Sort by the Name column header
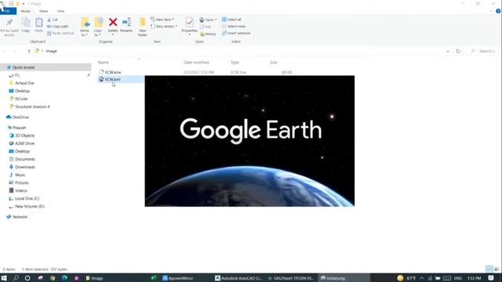 pyautogui.click(x=104, y=63)
